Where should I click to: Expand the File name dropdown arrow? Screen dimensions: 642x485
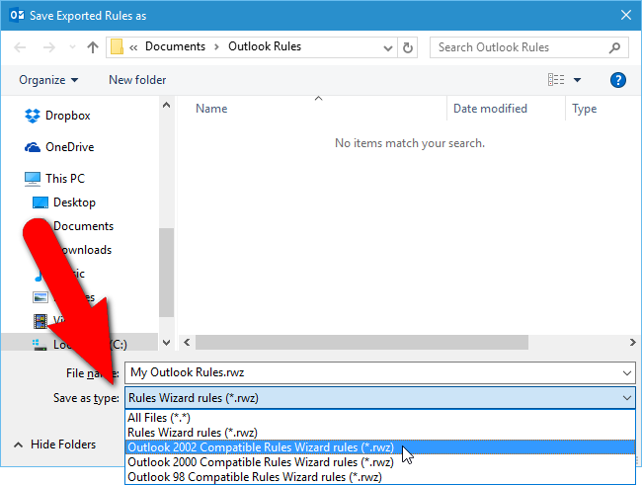click(626, 373)
